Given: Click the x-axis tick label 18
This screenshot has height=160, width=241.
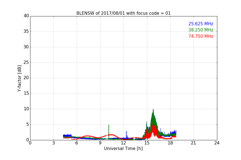Looking at the screenshot, I should pyautogui.click(x=170, y=143).
